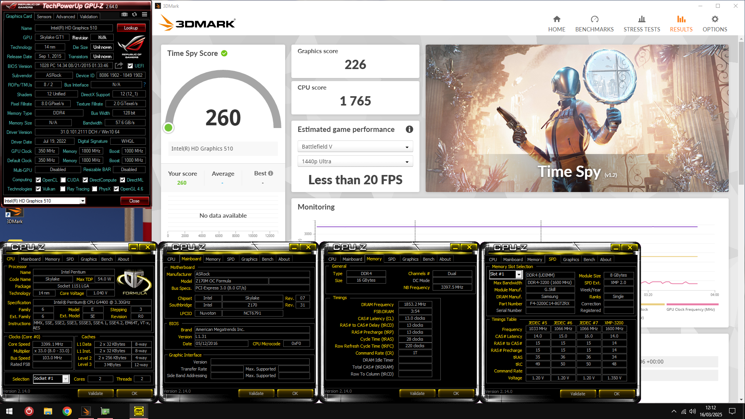Click BIOS version export share icon

[119, 66]
